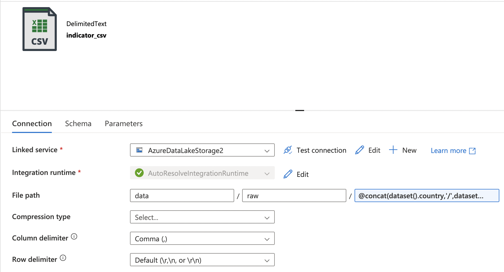Switch to the Schema tab
Screen dimensions: 504x272
coord(78,124)
